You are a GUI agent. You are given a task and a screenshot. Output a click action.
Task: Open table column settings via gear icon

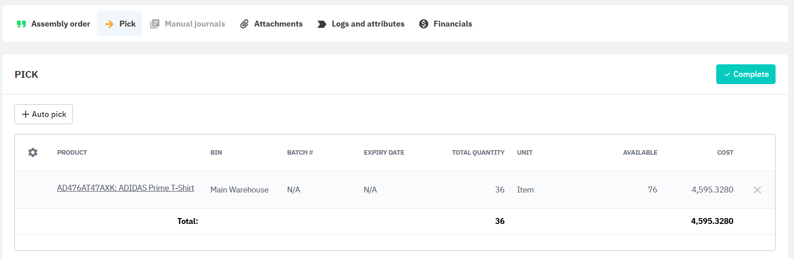pos(33,152)
